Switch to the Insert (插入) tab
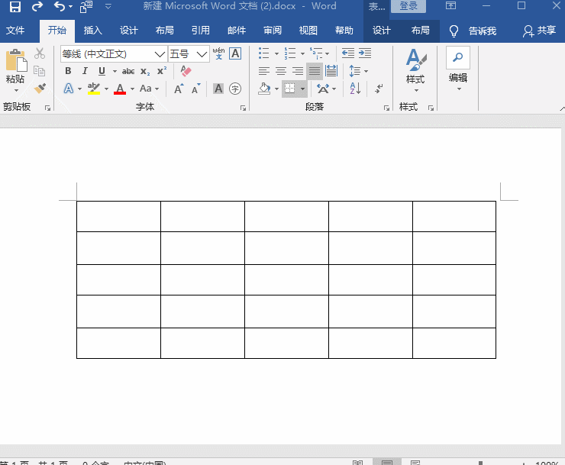Screen dimensions: 565x465 pyautogui.click(x=92, y=31)
